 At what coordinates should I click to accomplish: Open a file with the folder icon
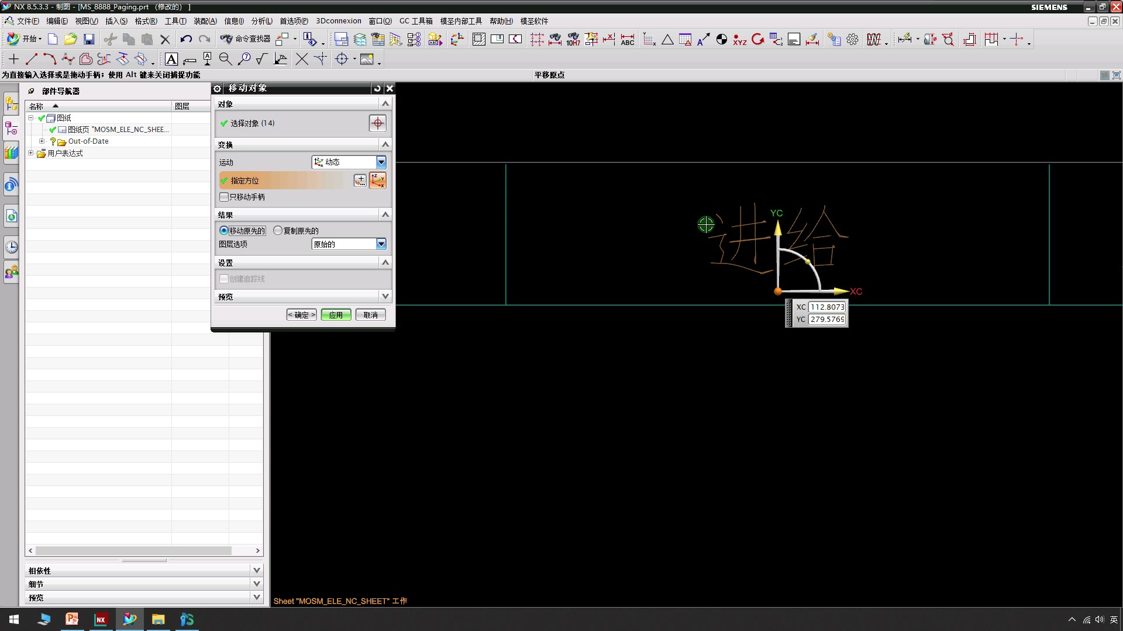(x=71, y=39)
